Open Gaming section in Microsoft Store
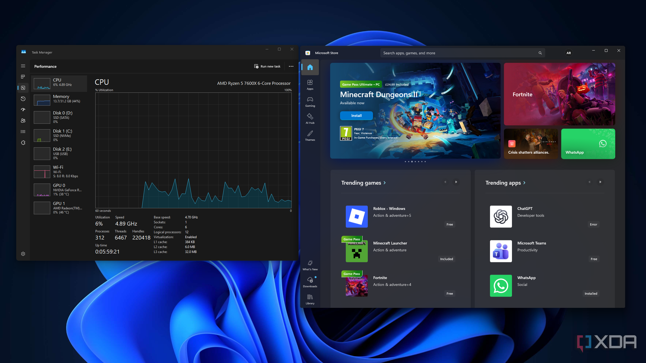Image resolution: width=646 pixels, height=363 pixels. (x=310, y=102)
